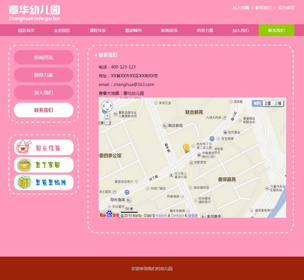Open 课程体系 in the navigation bar
Viewport: 304px width, 280px height.
click(x=98, y=30)
